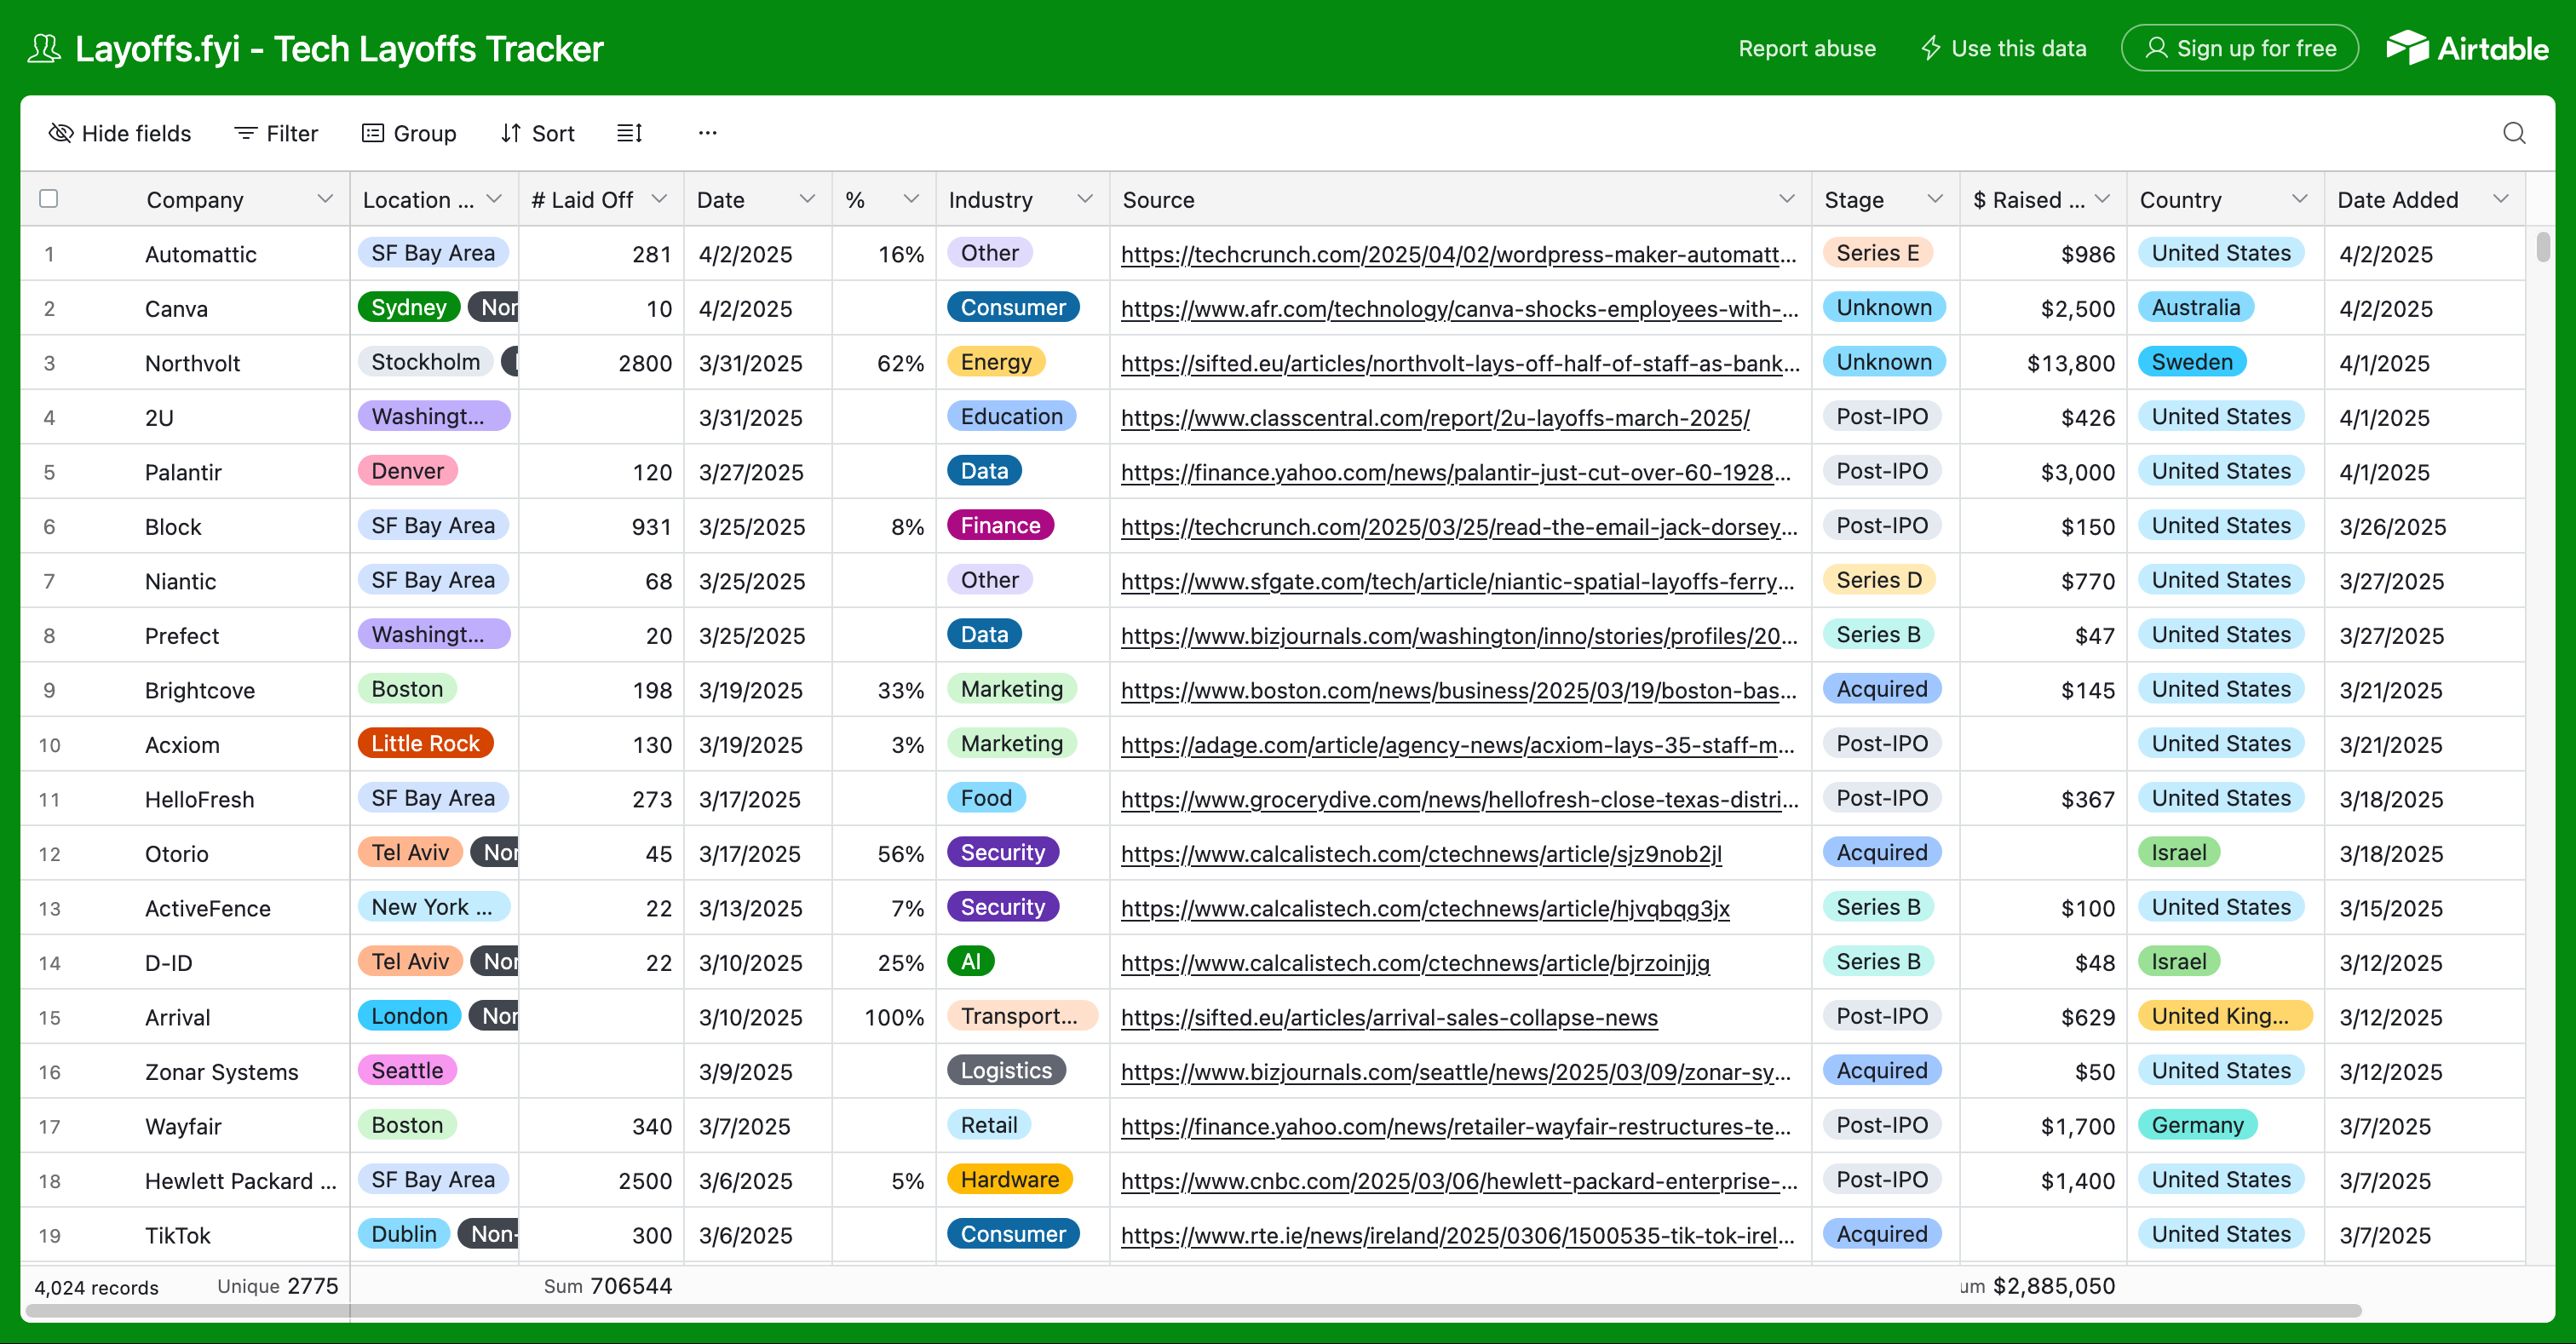Click the 100% percentage cell for Arrival
Viewport: 2576px width, 1344px height.
[x=884, y=1017]
